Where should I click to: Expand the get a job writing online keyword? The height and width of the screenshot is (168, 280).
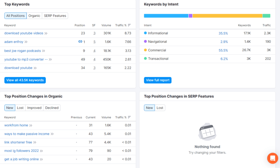point(42,159)
